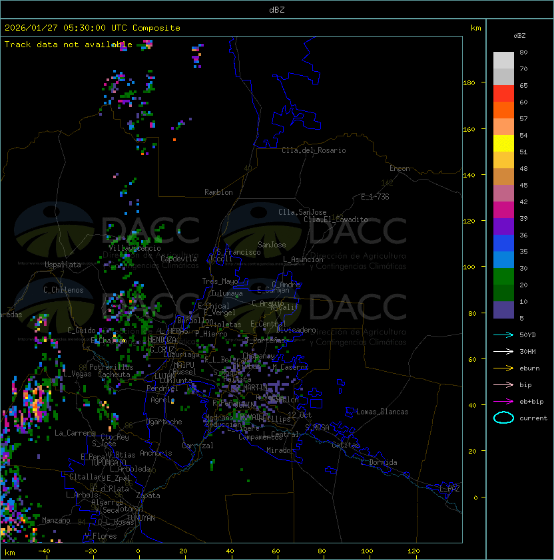The height and width of the screenshot is (560, 554).
Task: Click the TUNUYAN label on the map
Action: coord(140,517)
